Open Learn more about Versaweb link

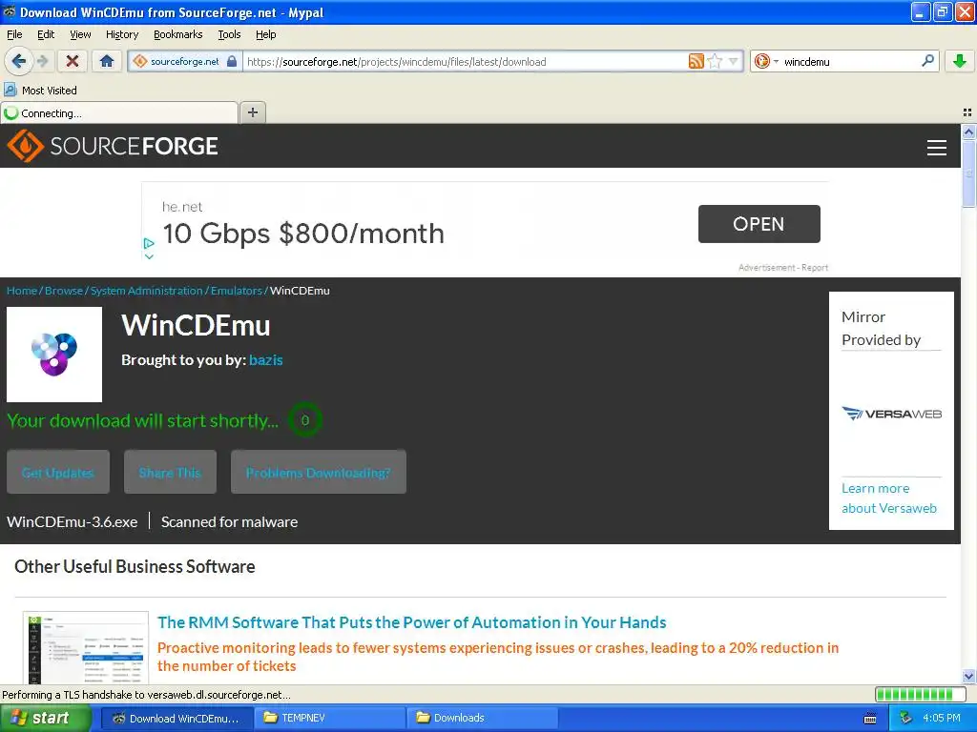pyautogui.click(x=889, y=498)
